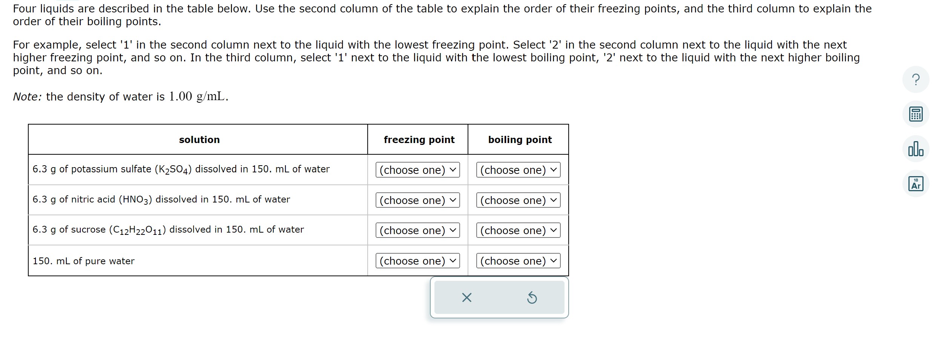Open boiling point dropdown for sucrose solution
This screenshot has height=341, width=942.
518,230
